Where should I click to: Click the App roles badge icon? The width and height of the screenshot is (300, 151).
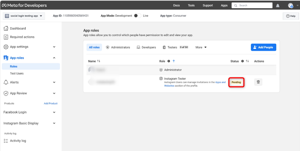point(6,58)
